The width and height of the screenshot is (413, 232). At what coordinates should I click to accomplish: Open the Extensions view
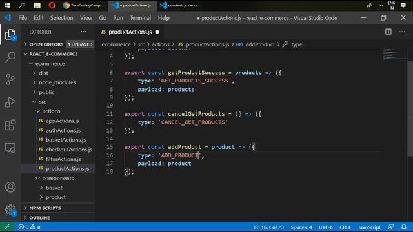click(x=10, y=125)
